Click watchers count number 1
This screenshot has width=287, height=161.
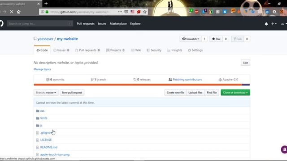click(204, 39)
